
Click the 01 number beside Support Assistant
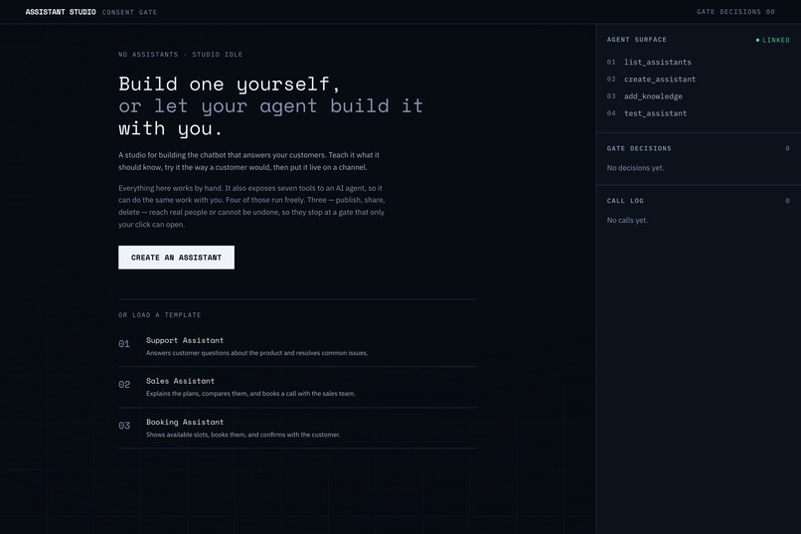click(124, 344)
